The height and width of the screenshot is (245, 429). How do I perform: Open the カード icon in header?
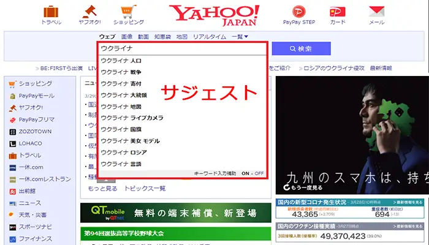tap(338, 12)
